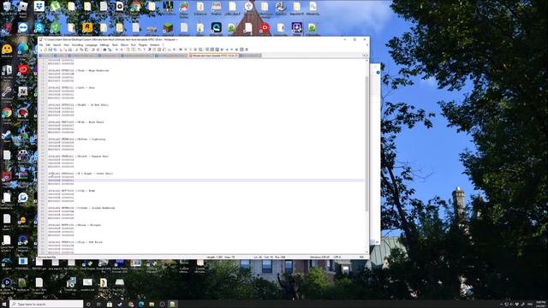Click the Open file toolbar icon
Viewport: 548px width, 308px height.
[x=45, y=50]
